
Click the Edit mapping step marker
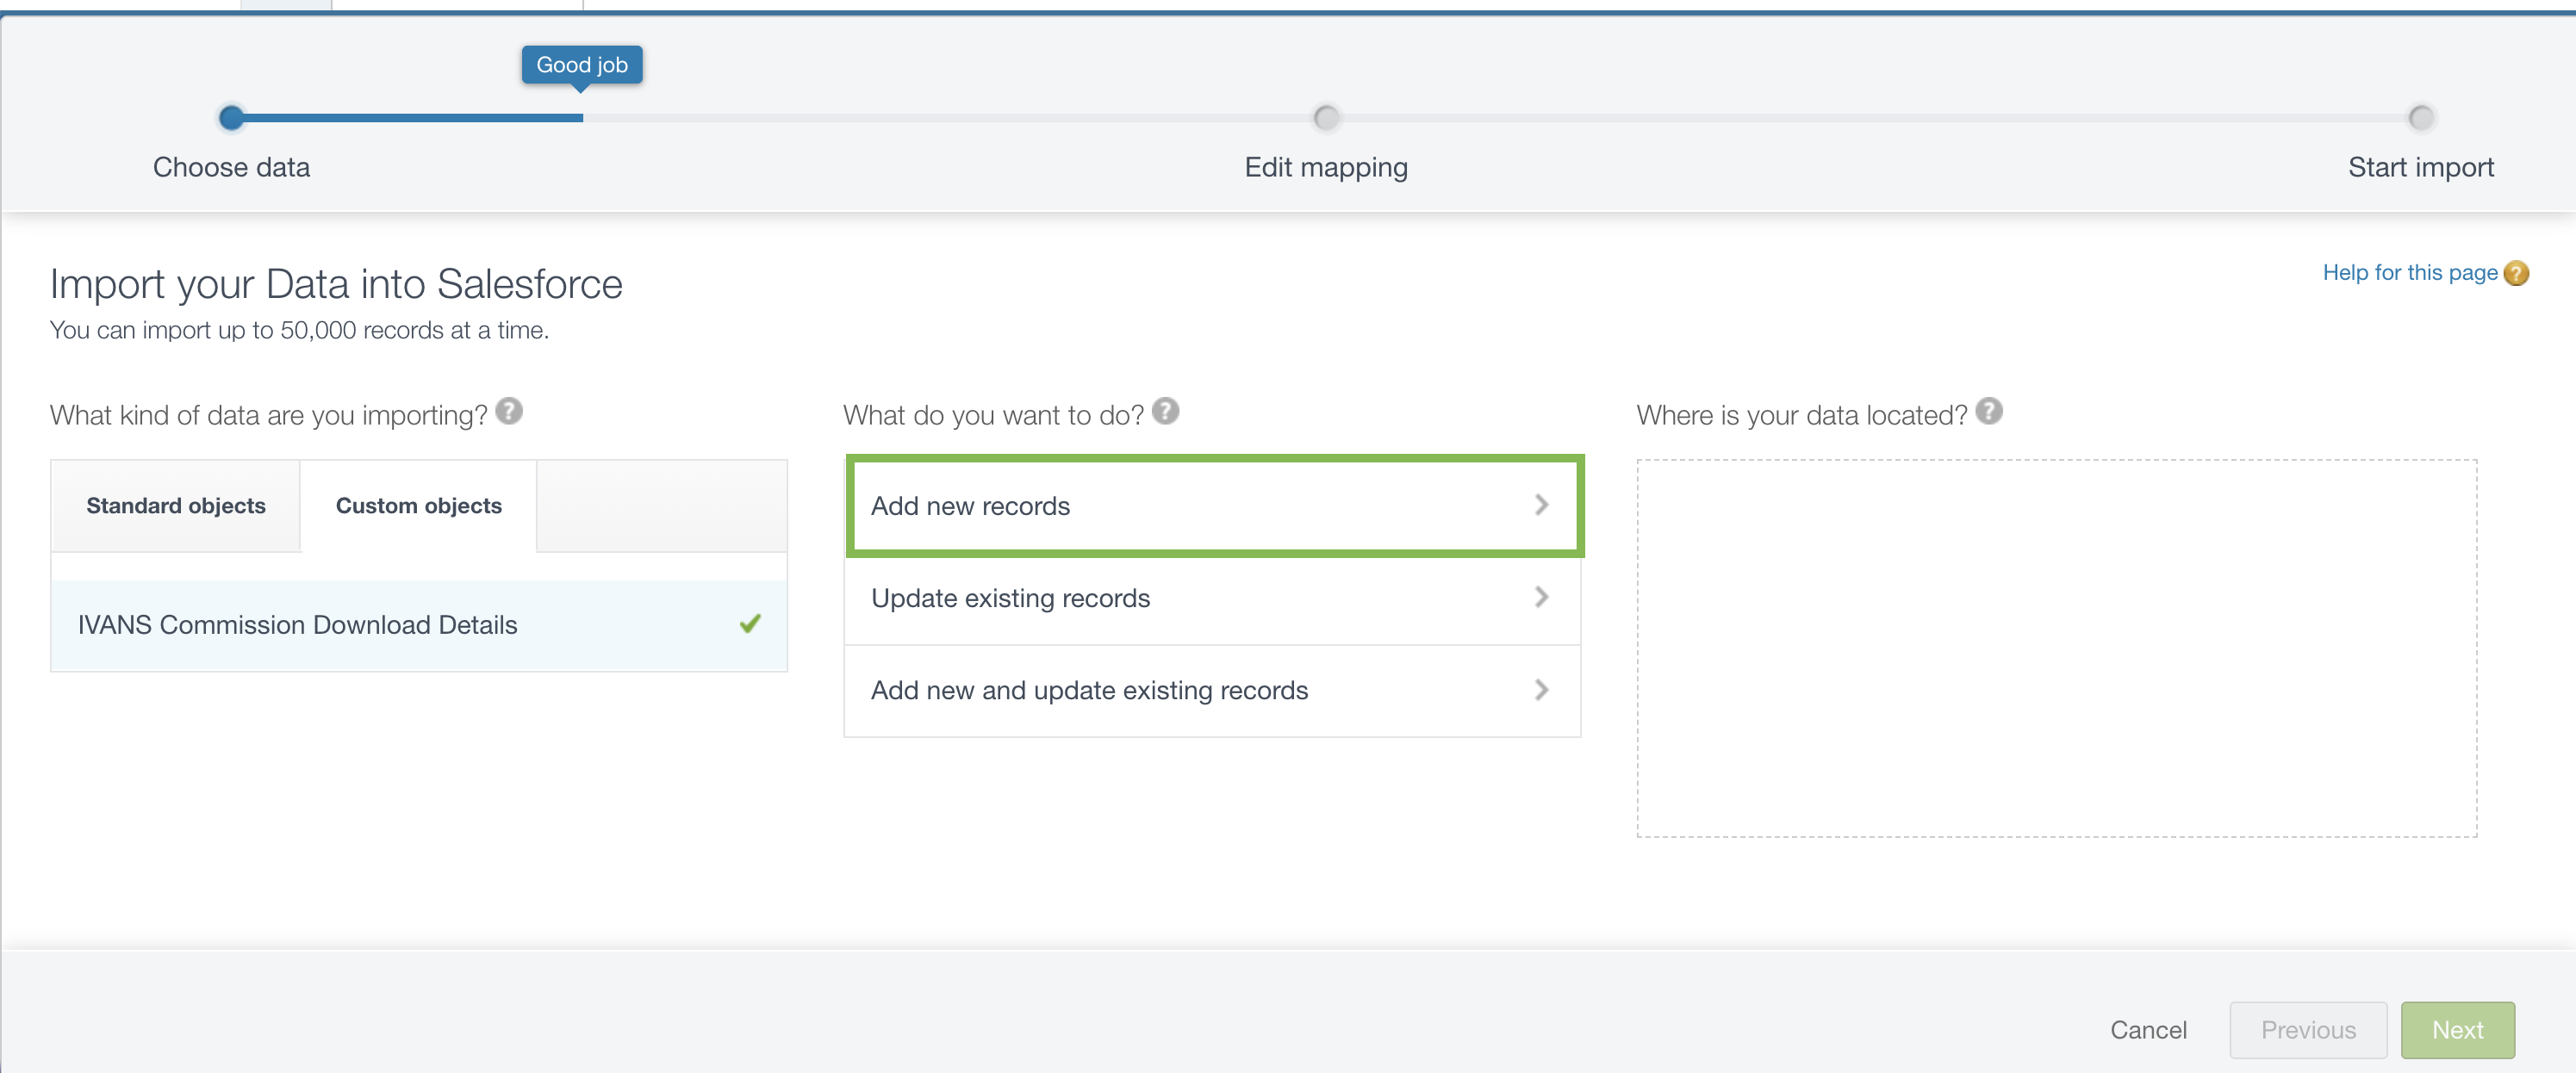(1326, 118)
